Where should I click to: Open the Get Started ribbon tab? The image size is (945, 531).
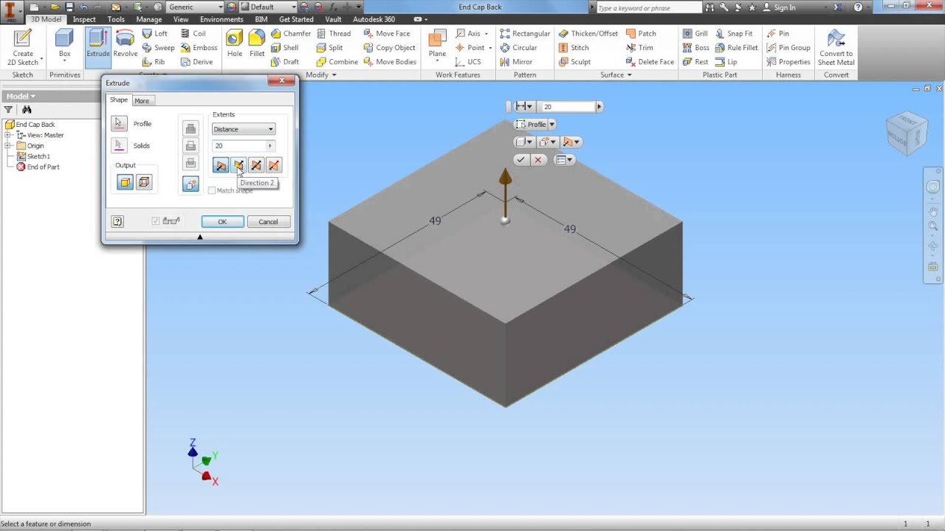(x=296, y=19)
